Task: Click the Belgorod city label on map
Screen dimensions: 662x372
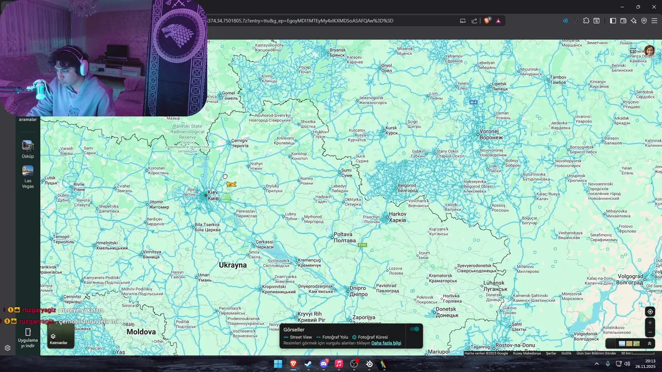Action: point(408,188)
